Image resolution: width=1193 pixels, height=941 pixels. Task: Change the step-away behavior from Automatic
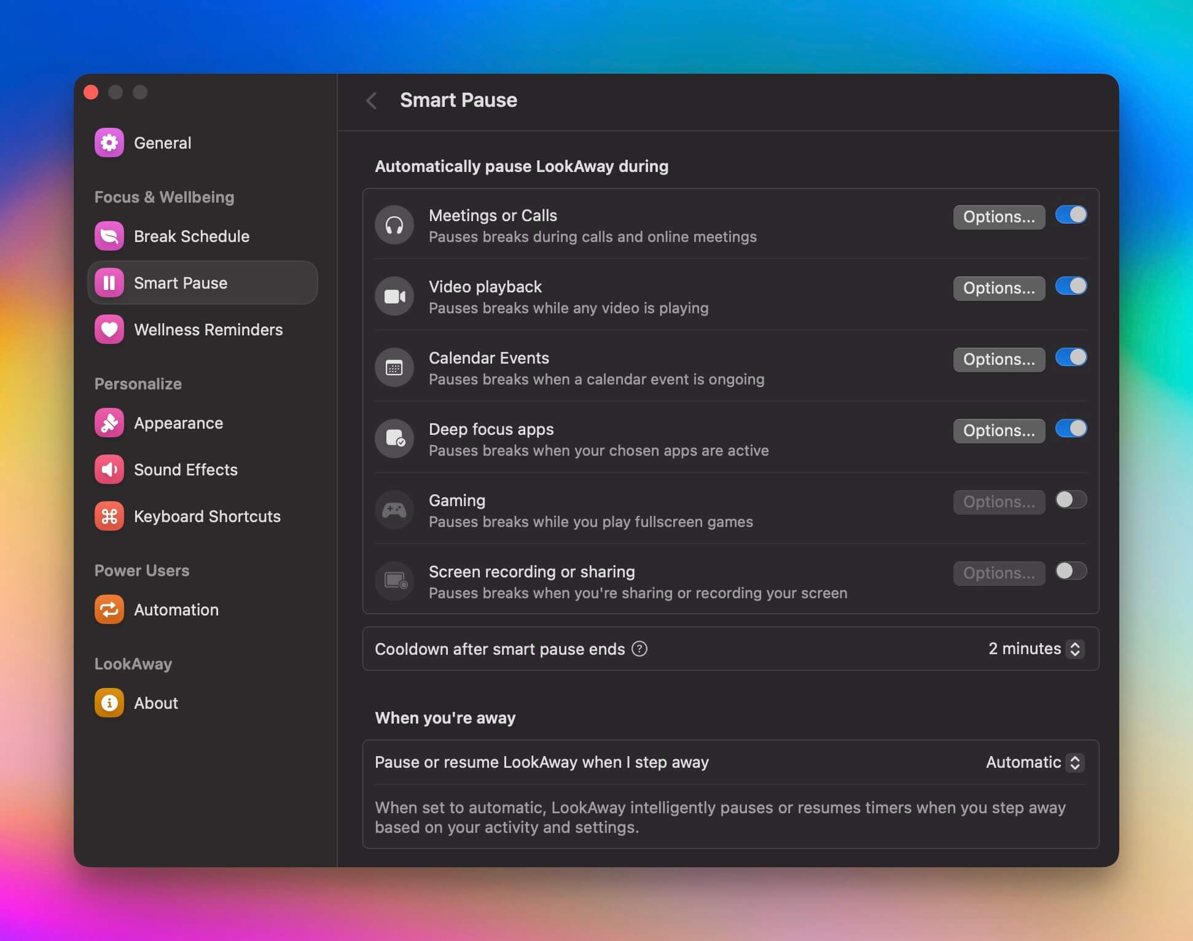[1074, 762]
